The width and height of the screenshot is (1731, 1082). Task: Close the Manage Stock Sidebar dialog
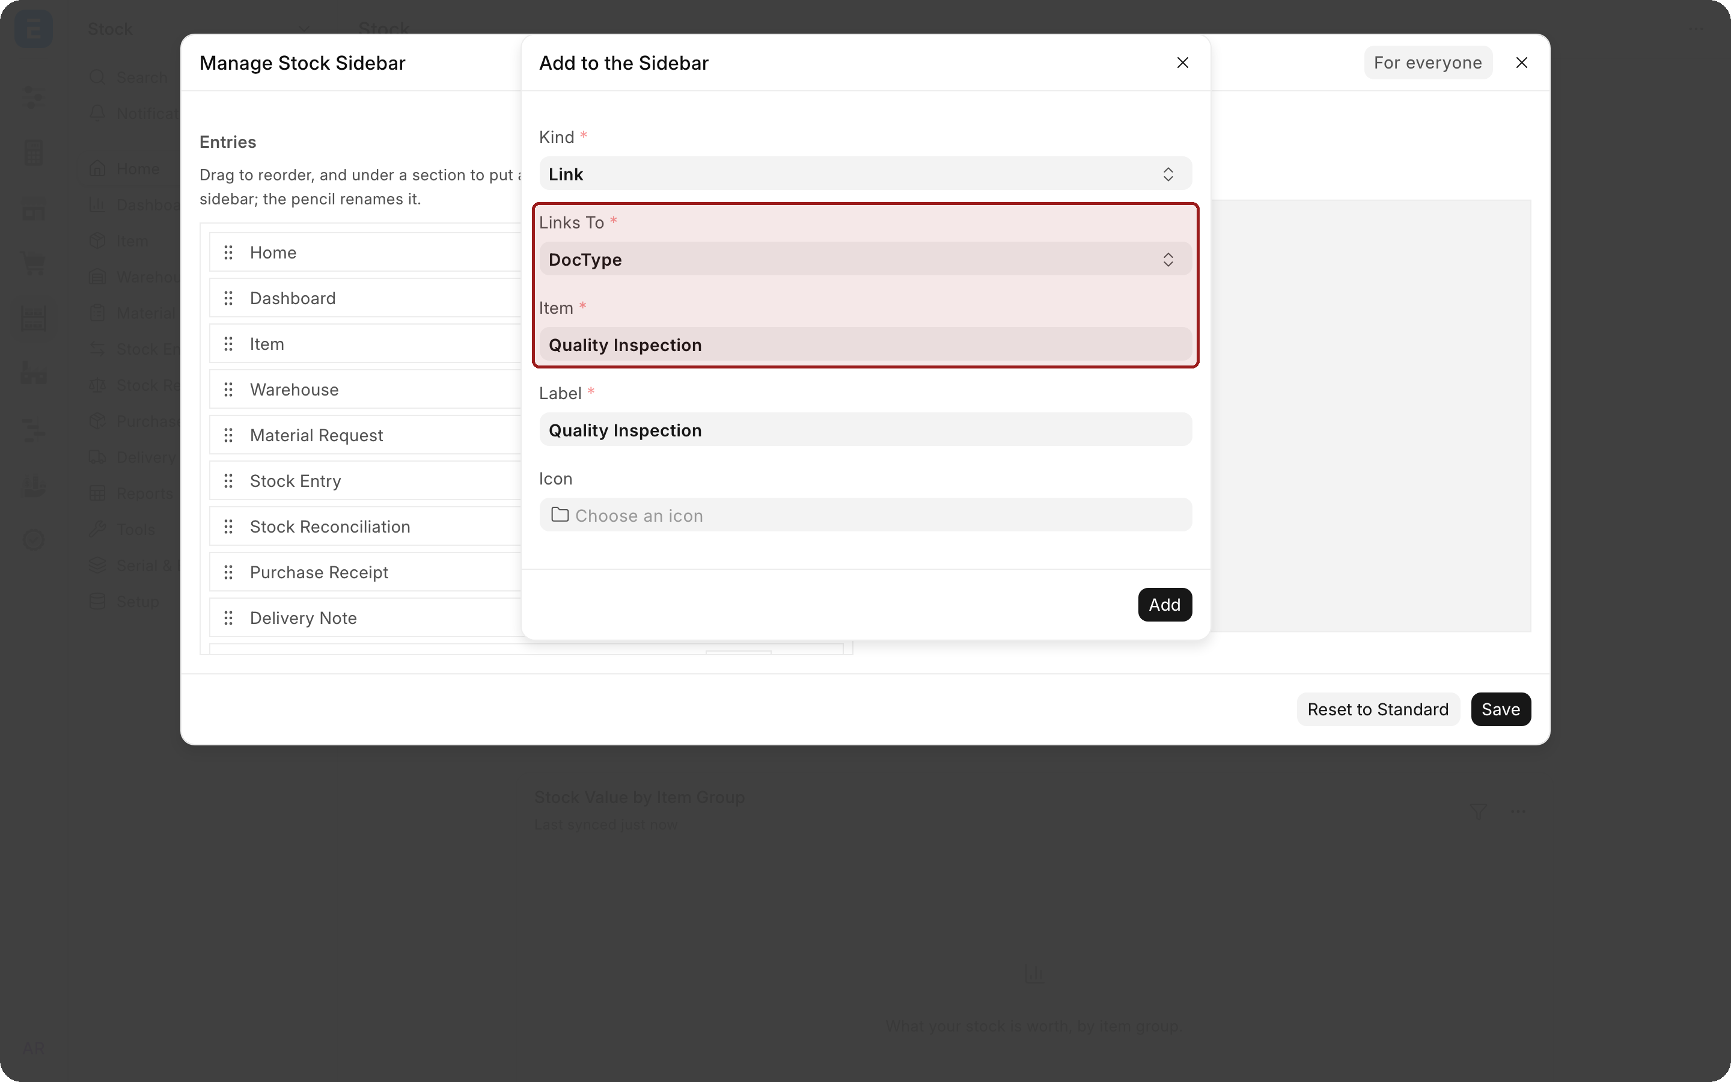[x=1521, y=63]
